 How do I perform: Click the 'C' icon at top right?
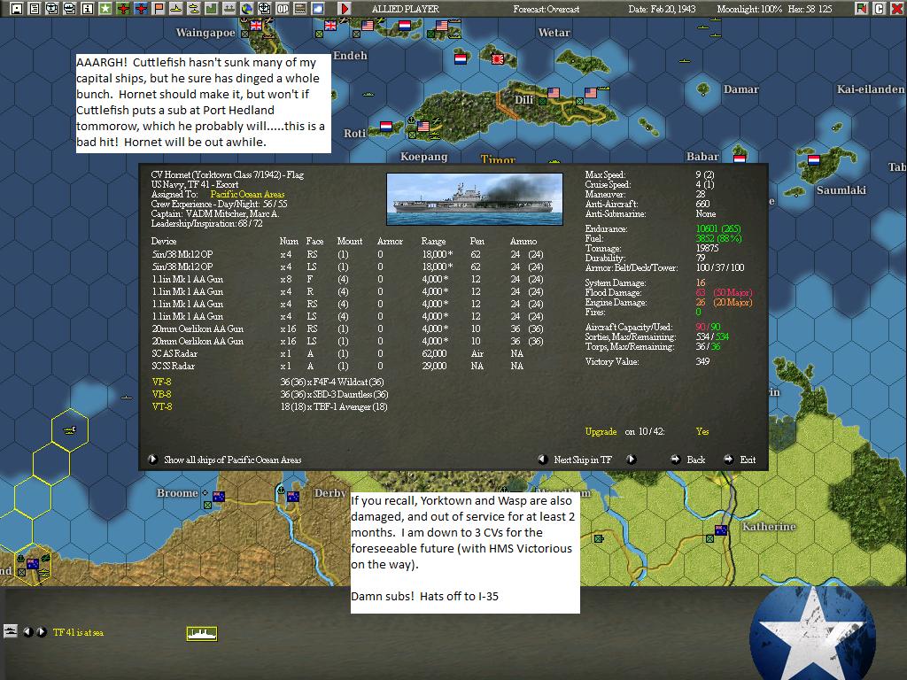point(880,9)
